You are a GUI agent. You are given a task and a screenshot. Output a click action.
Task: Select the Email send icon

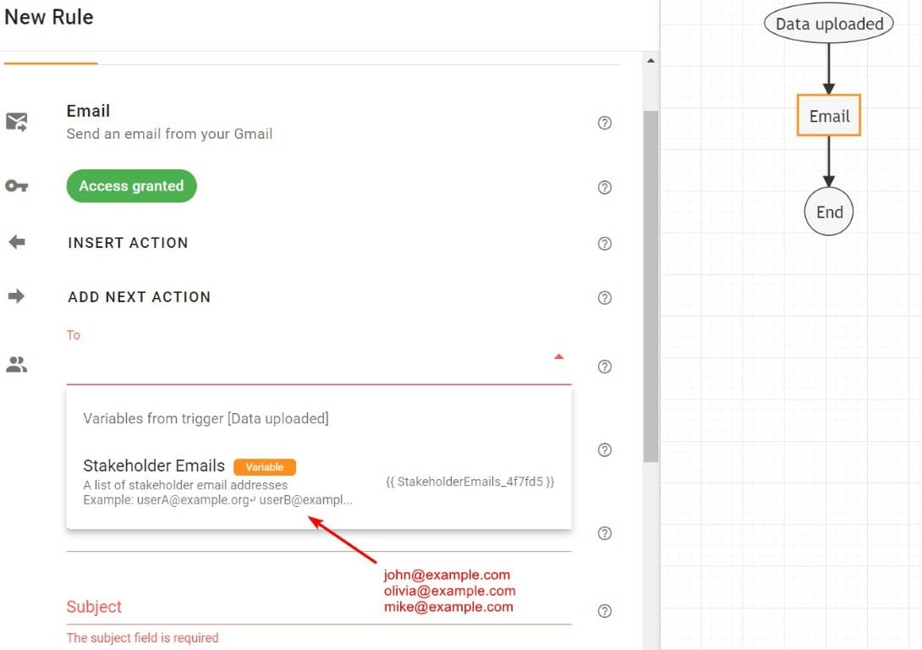[x=17, y=121]
